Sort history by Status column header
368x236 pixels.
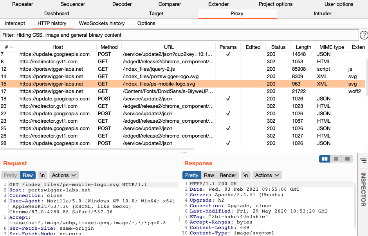point(278,47)
